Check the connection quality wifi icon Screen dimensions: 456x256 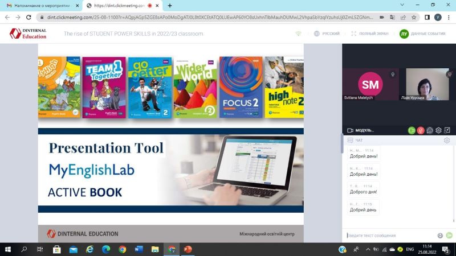298,34
